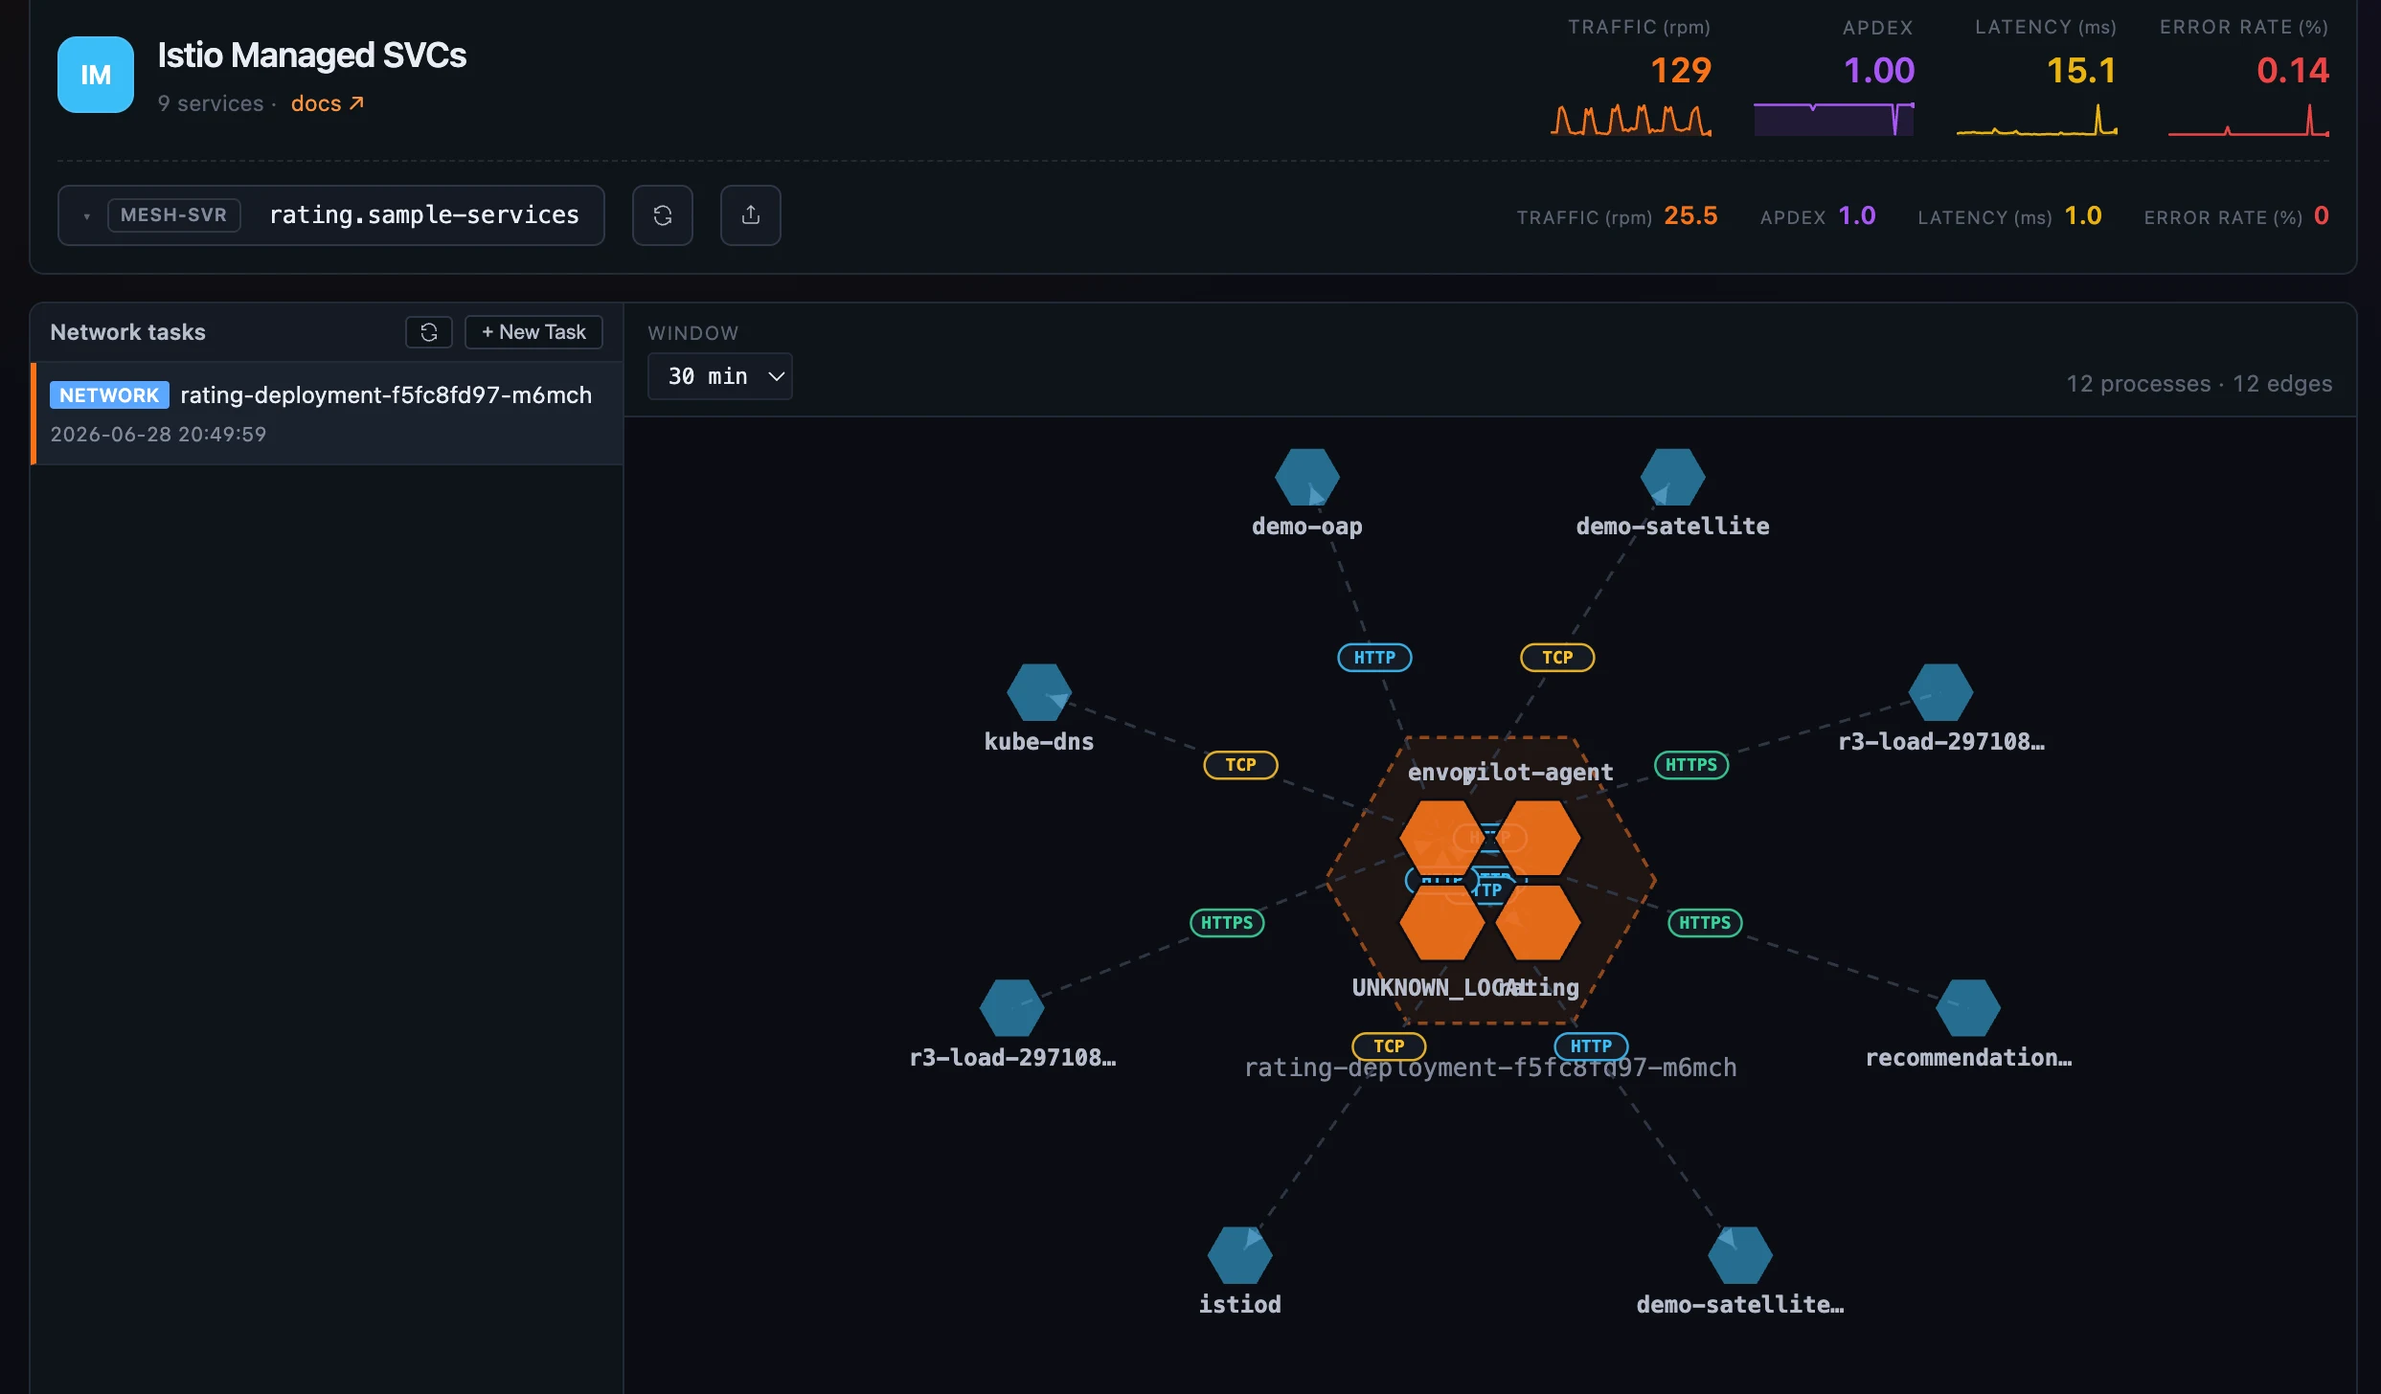Click the HTTP edge label toward demo-oap
The image size is (2381, 1394).
tap(1374, 658)
